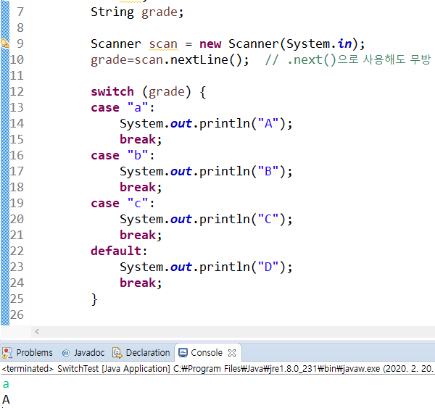Image resolution: width=435 pixels, height=408 pixels.
Task: Click the console output "A"
Action: (6, 400)
